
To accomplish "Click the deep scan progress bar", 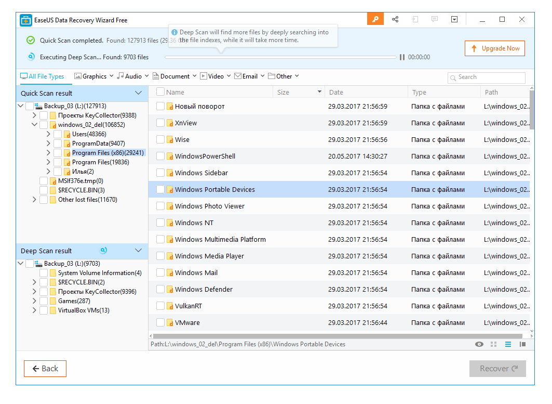I will [x=280, y=57].
